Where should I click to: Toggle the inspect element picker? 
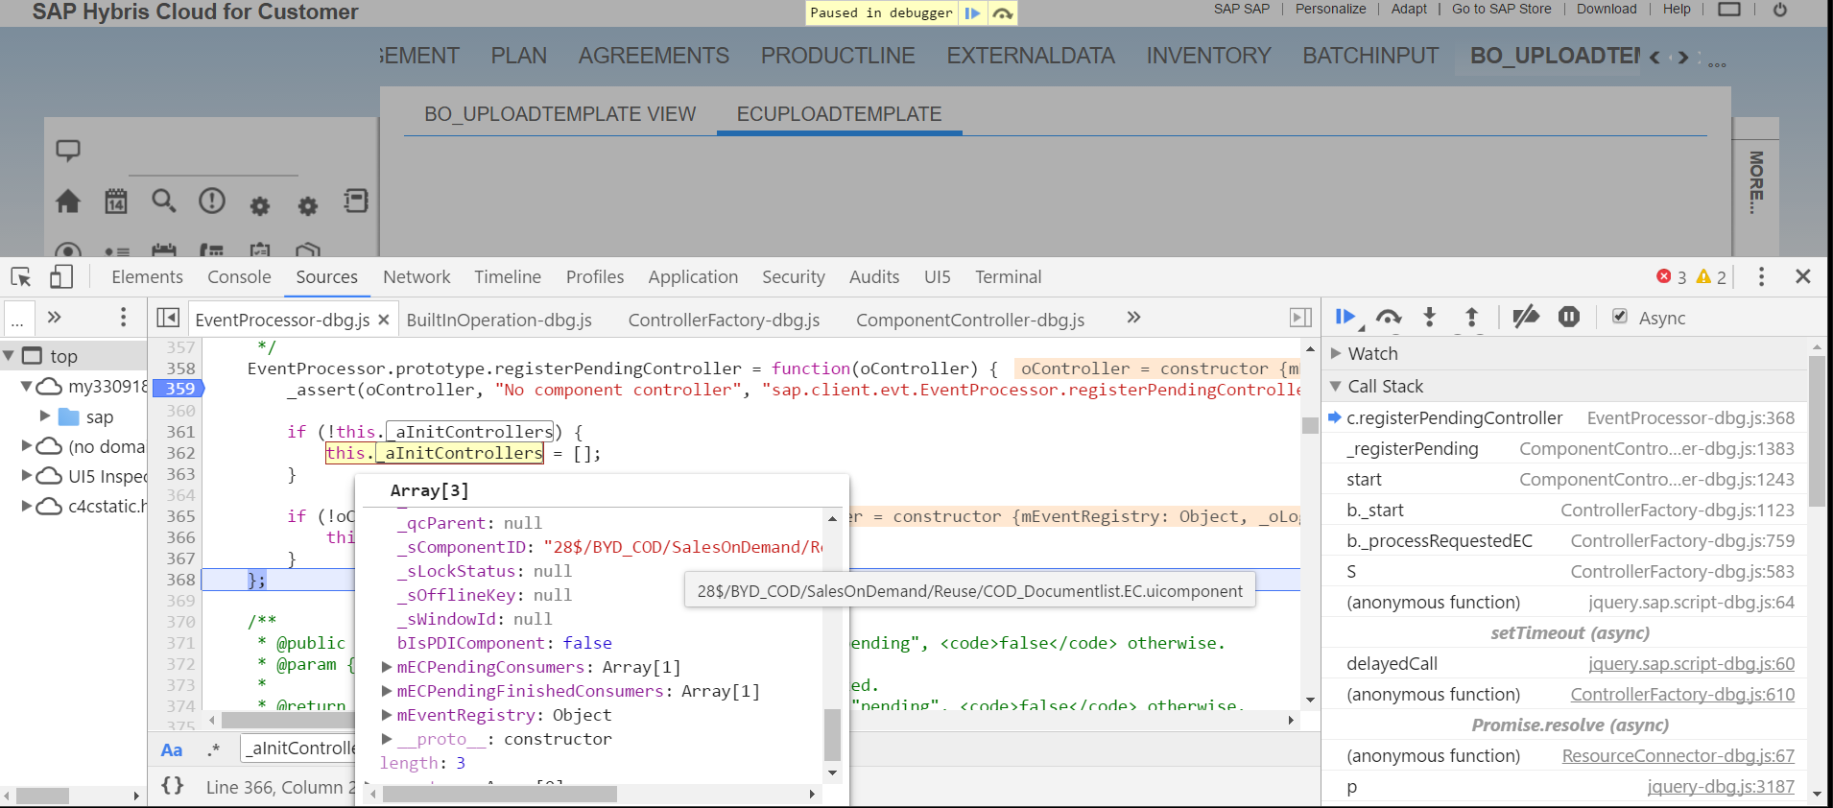point(21,277)
